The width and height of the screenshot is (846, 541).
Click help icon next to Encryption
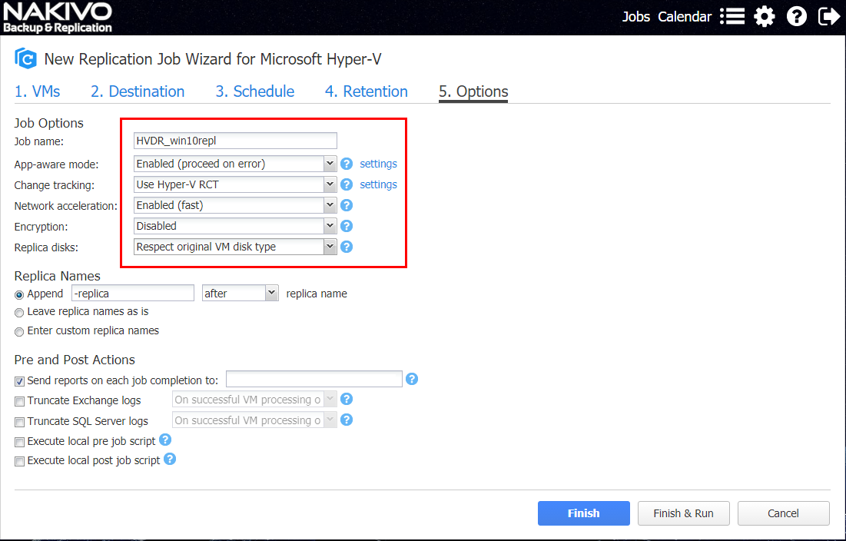pos(347,226)
